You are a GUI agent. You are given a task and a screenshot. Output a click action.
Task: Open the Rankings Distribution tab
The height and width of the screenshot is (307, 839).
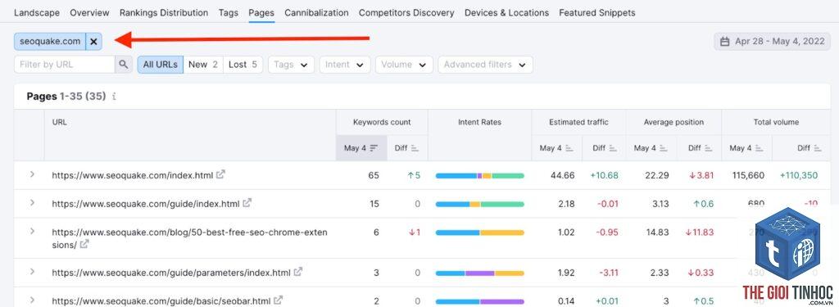164,12
